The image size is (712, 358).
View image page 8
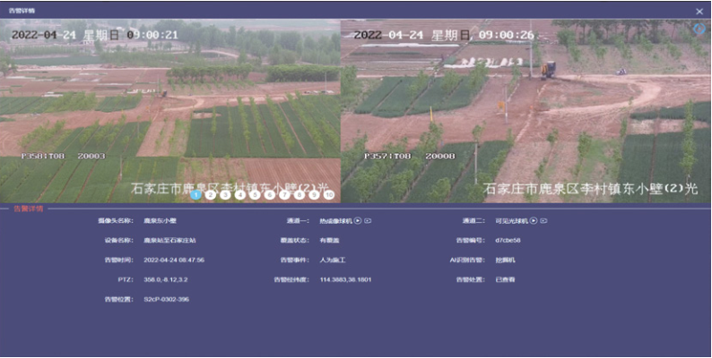300,194
